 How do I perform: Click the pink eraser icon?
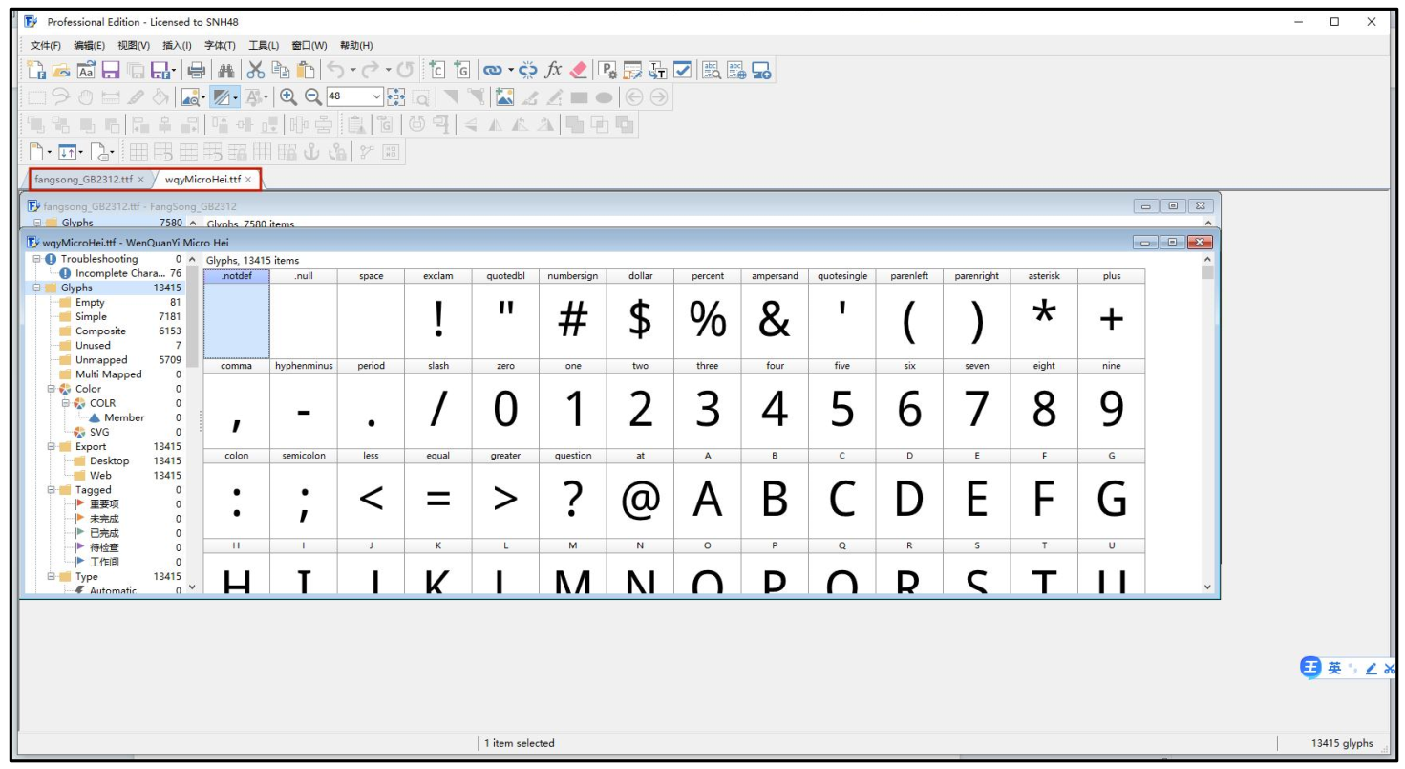click(579, 70)
